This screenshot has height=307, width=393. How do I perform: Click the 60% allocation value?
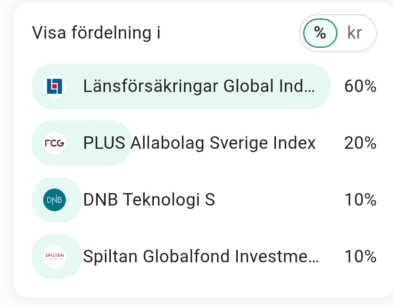coord(360,87)
